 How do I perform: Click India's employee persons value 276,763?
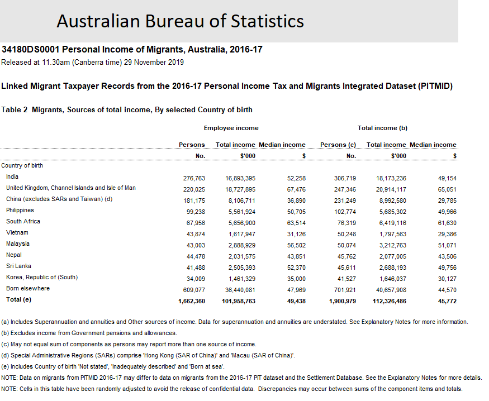194,178
